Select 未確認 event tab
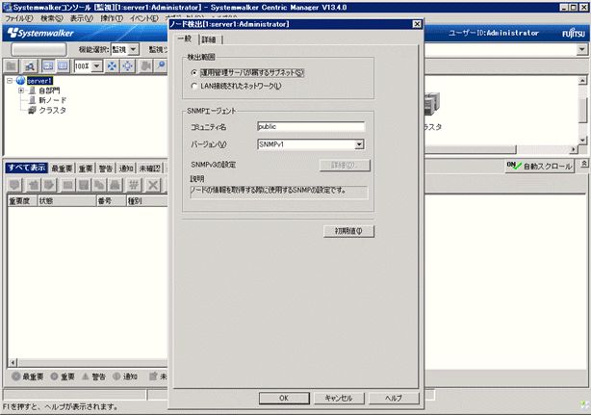The height and width of the screenshot is (415, 591). coord(149,169)
